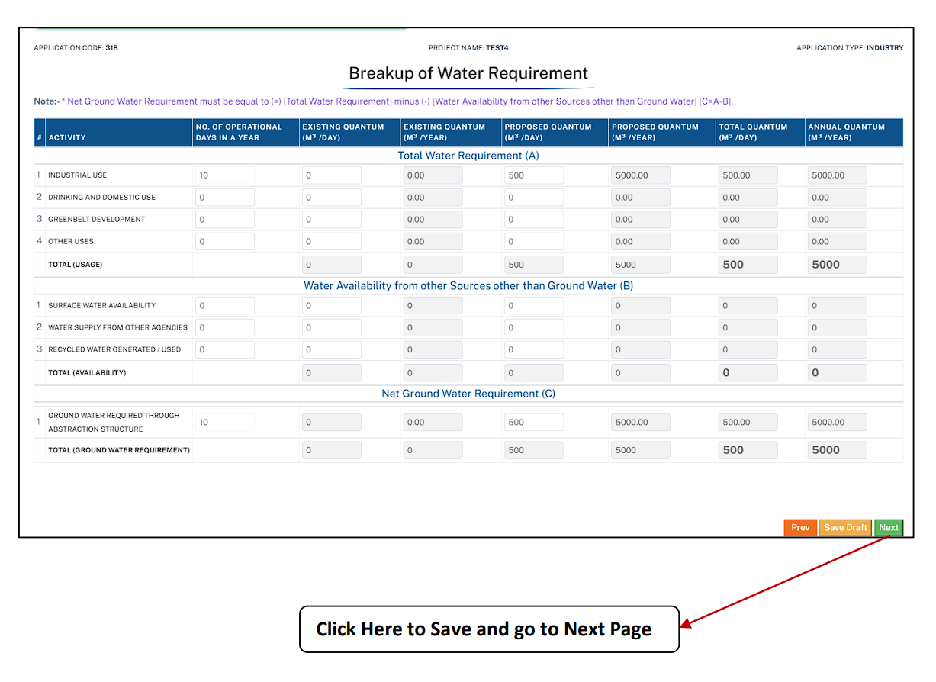Click Proposed Quantum field for Drinking and Domestic Use
936x682 pixels.
[x=533, y=197]
